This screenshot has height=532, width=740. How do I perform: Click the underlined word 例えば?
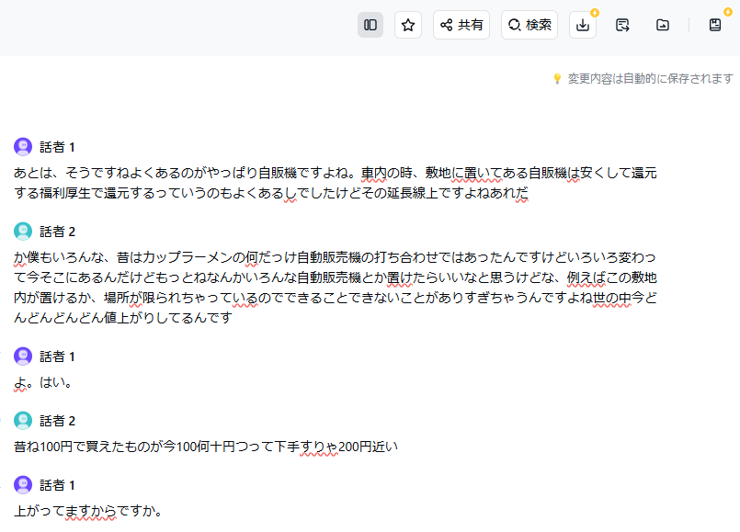[586, 277]
